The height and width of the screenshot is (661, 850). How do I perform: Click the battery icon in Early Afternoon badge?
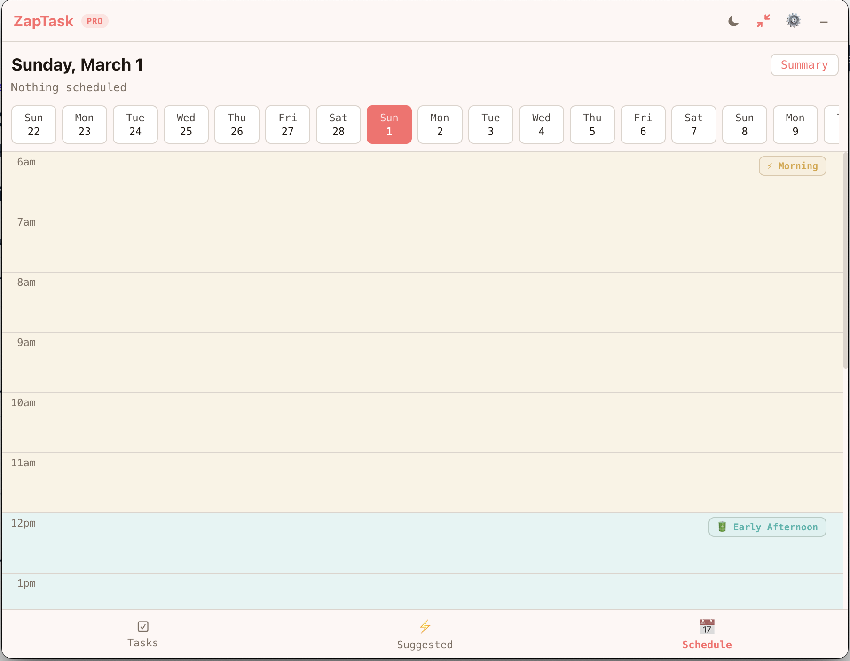[x=722, y=527]
